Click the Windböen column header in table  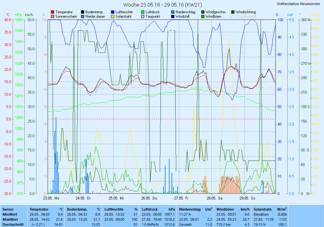[225, 209]
